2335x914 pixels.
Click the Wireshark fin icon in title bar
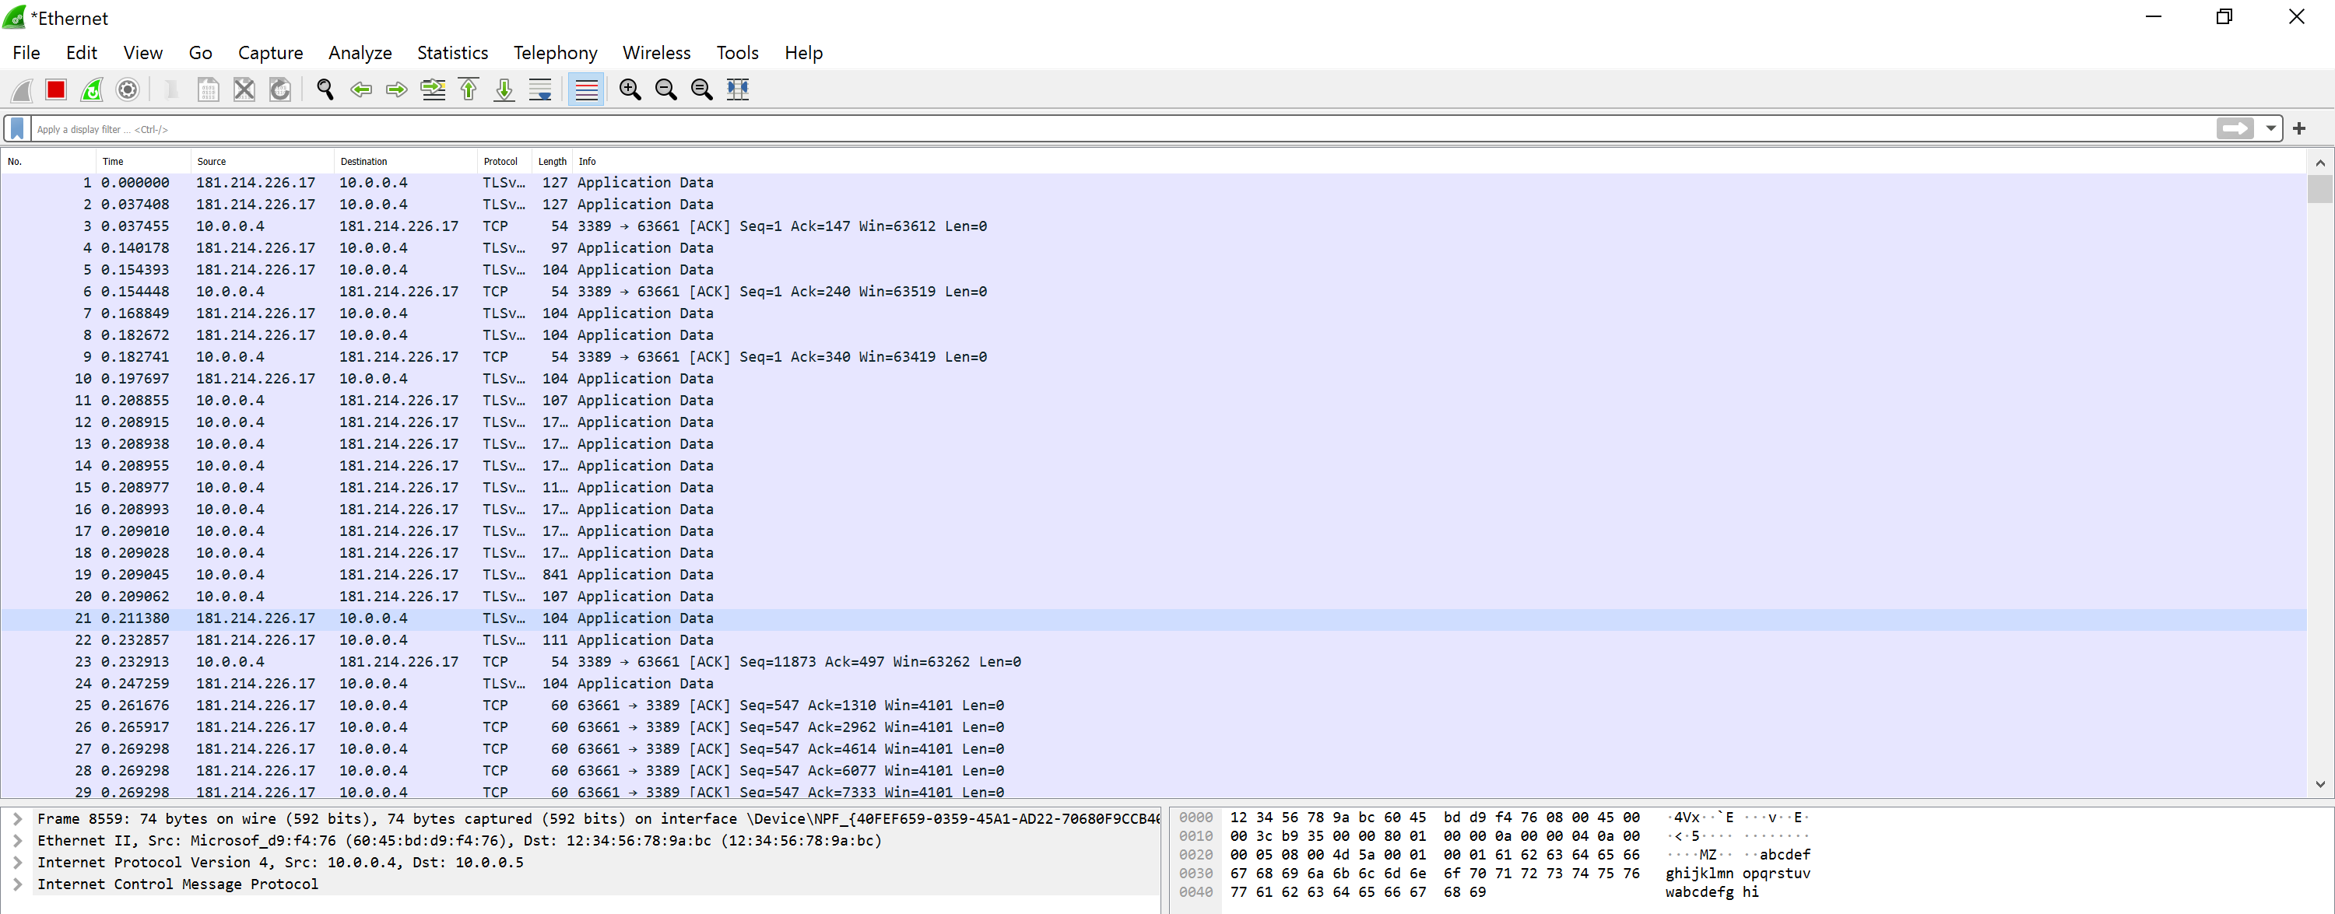click(x=15, y=17)
